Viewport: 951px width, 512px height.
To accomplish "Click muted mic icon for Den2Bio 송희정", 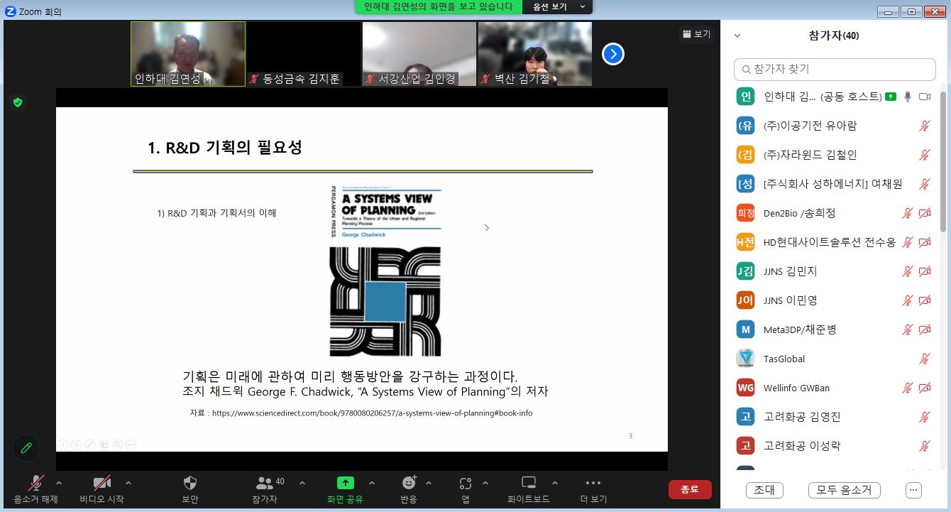I will click(x=907, y=213).
